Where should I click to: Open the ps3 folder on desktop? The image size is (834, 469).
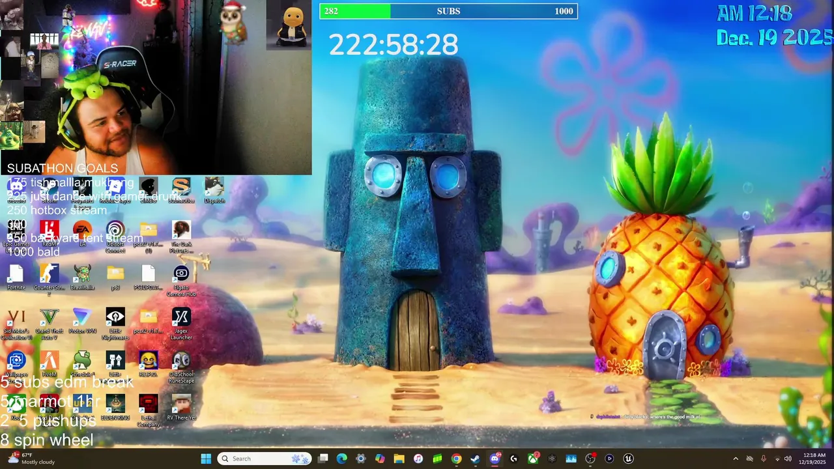tap(115, 277)
